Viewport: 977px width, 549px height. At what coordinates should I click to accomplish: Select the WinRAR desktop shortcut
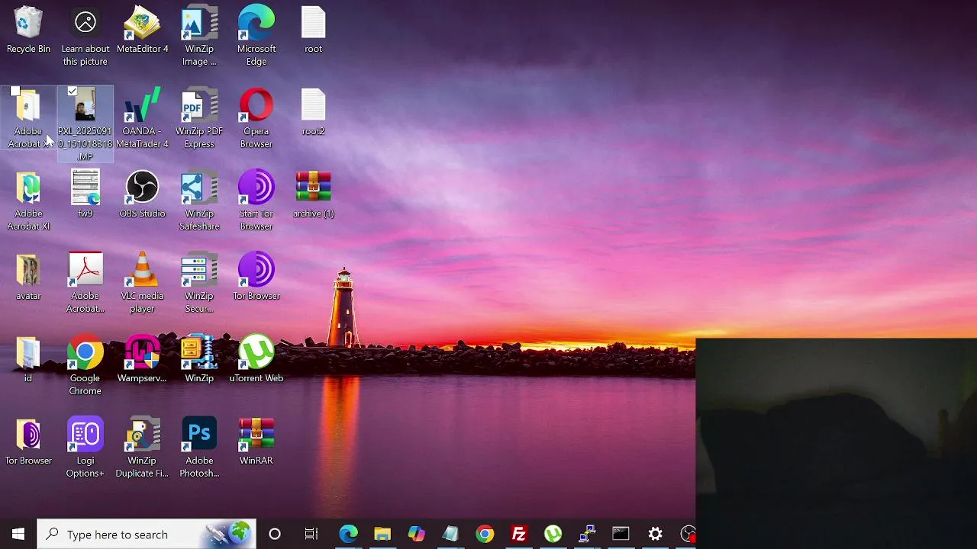[256, 442]
